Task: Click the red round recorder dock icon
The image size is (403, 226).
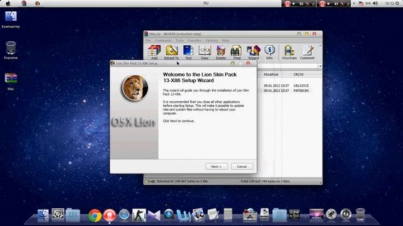Action: (110, 215)
